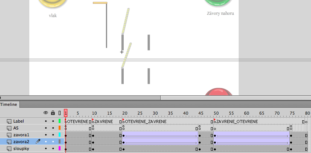Click the lock icon in the timeline header
Screen dimensions: 311x153
[x=53, y=113]
